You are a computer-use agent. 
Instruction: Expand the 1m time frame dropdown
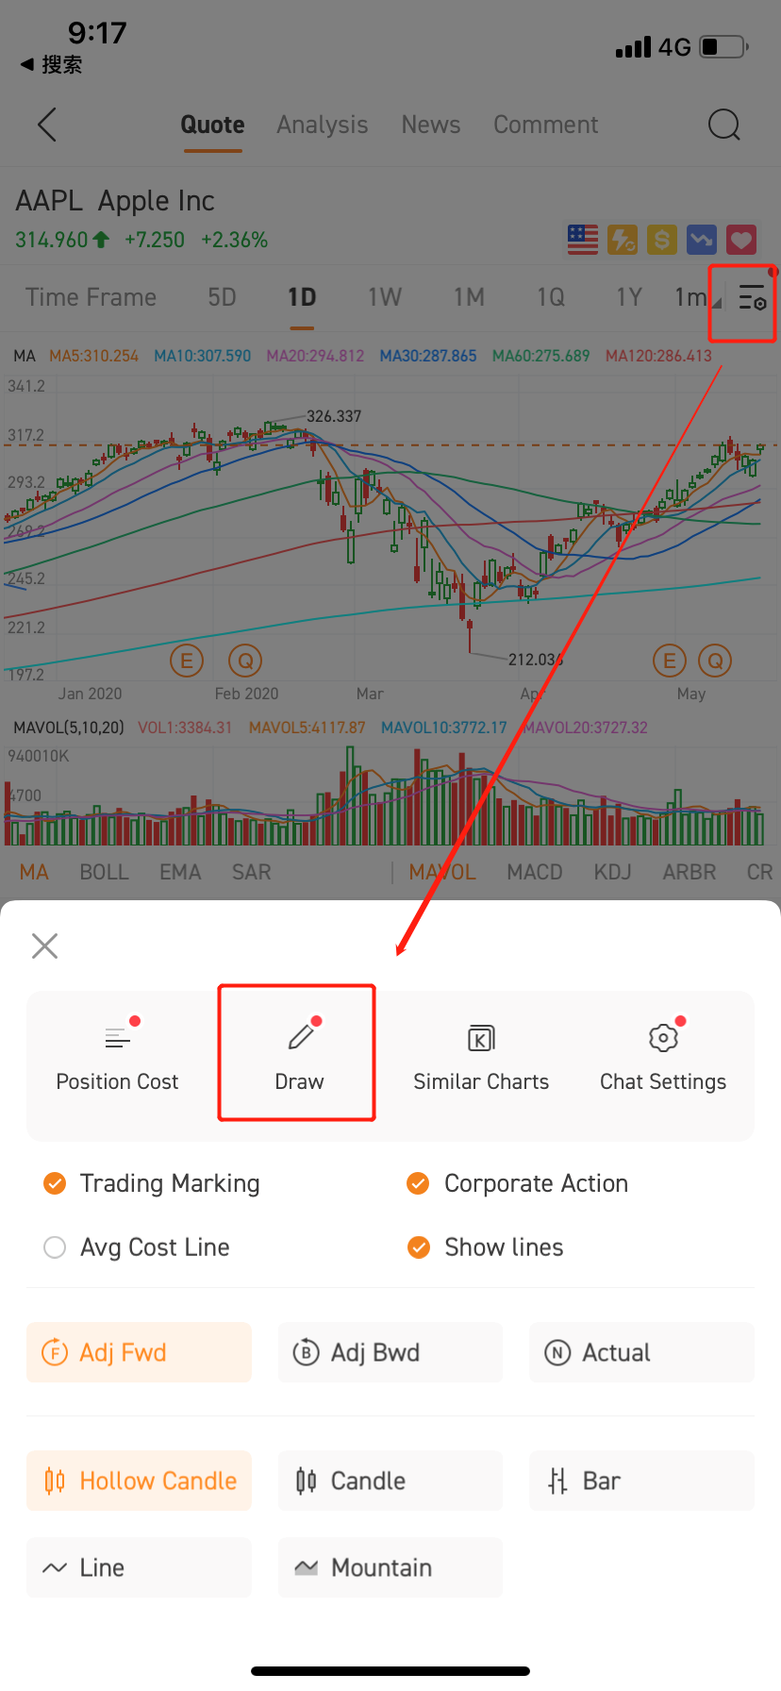pos(696,298)
